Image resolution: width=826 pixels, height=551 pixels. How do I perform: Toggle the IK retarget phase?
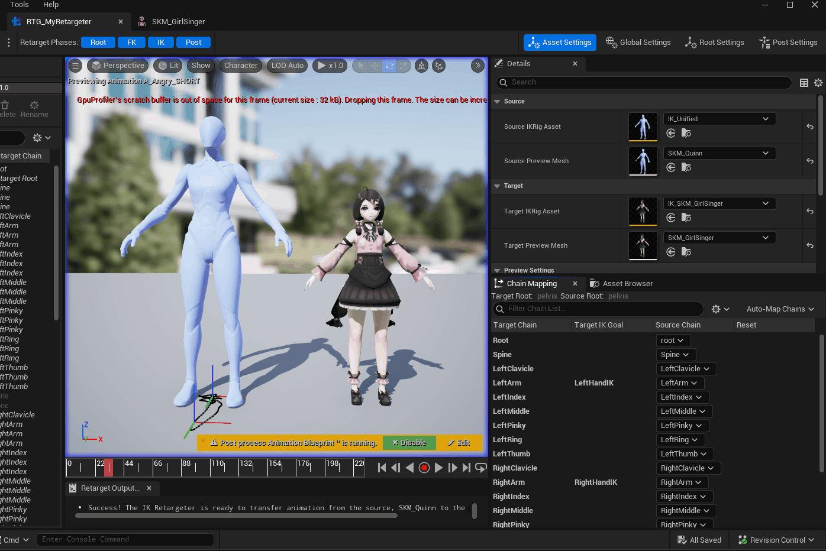[161, 43]
